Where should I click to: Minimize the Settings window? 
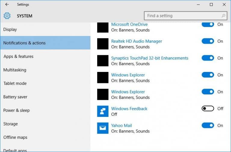(198, 4)
